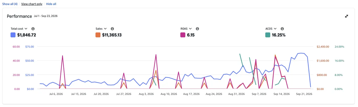Viewport: 358px width, 107px height.
Task: Click the $1,600.00 sales axis label
Action: (x=323, y=61)
